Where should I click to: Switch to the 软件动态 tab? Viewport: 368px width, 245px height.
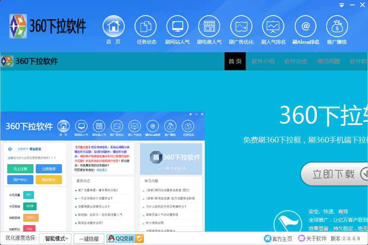click(296, 61)
